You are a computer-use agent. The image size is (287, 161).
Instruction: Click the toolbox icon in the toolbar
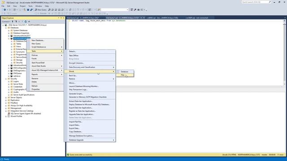[x=139, y=10]
